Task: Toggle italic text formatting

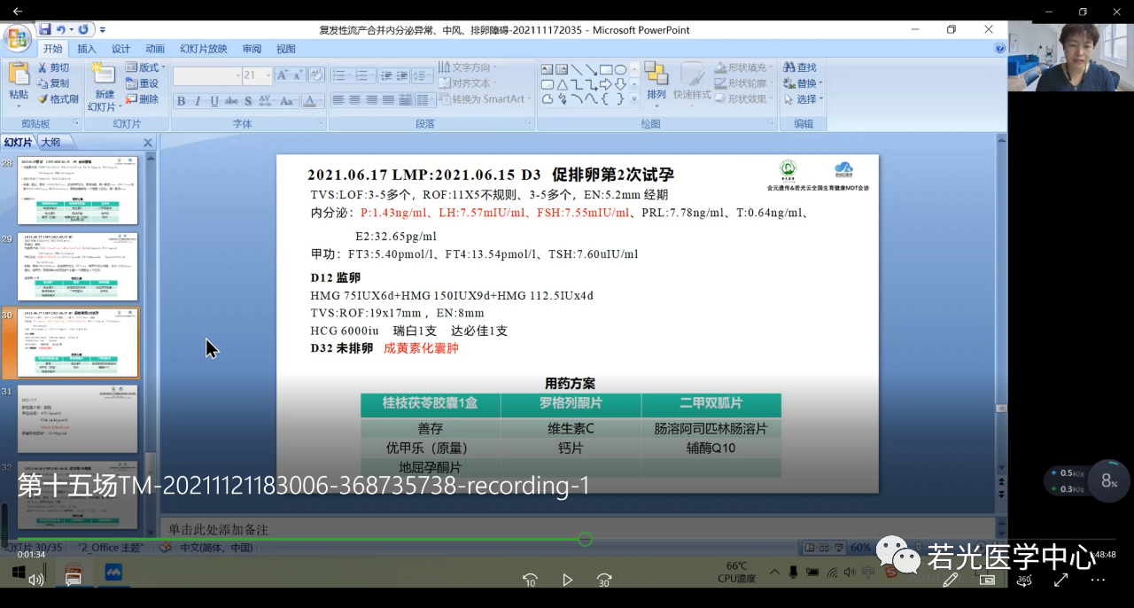Action: [198, 101]
